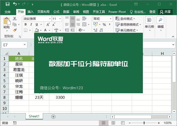The image size is (177, 126).
Task: Collapse the ribbon arrow
Action: 173,37
